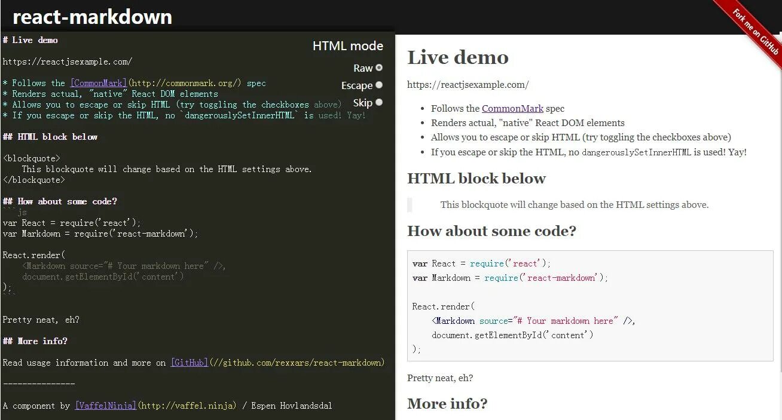
Task: Click the 'Live demo' heading in preview
Action: click(x=458, y=57)
